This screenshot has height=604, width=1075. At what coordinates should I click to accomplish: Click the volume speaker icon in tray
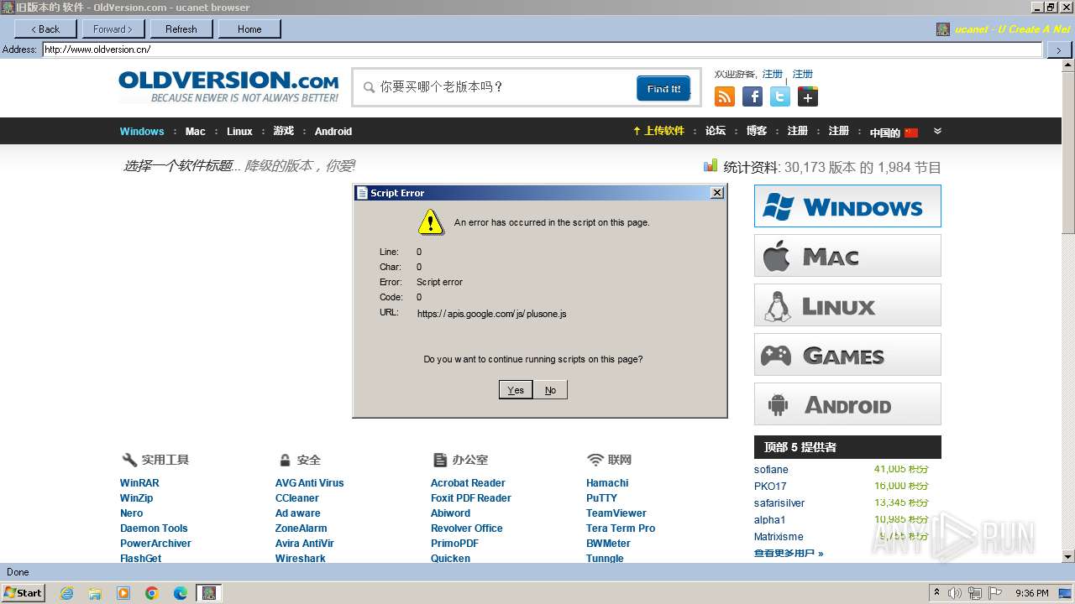point(955,593)
